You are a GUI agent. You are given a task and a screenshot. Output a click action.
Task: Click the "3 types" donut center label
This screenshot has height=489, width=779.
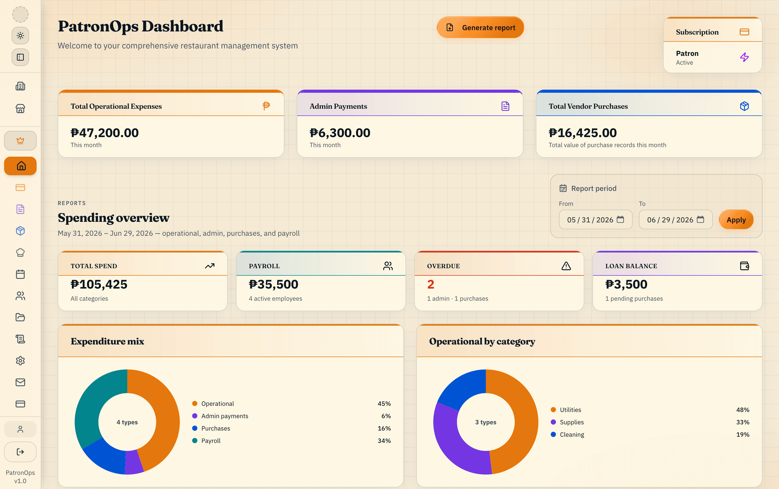[486, 422]
